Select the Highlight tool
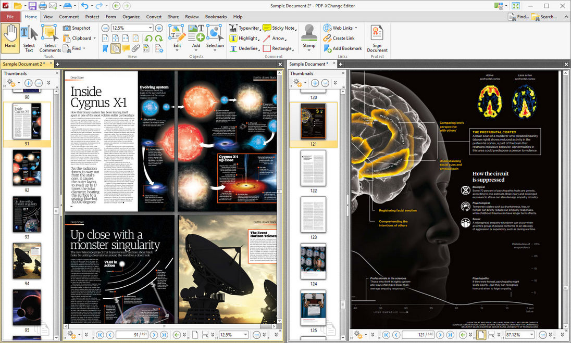 245,37
